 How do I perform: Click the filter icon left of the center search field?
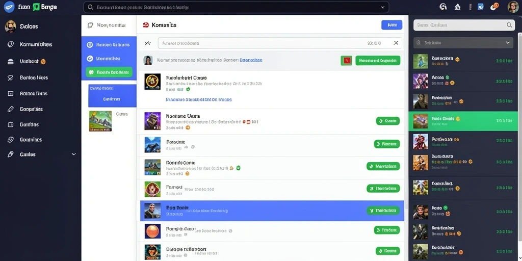pos(148,43)
